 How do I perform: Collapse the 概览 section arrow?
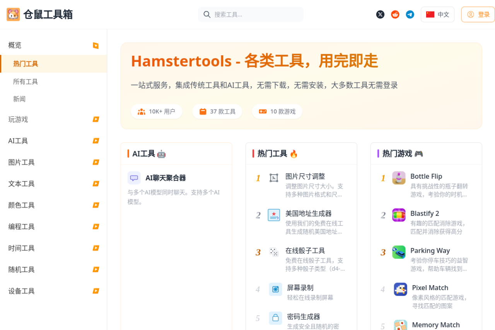point(96,45)
